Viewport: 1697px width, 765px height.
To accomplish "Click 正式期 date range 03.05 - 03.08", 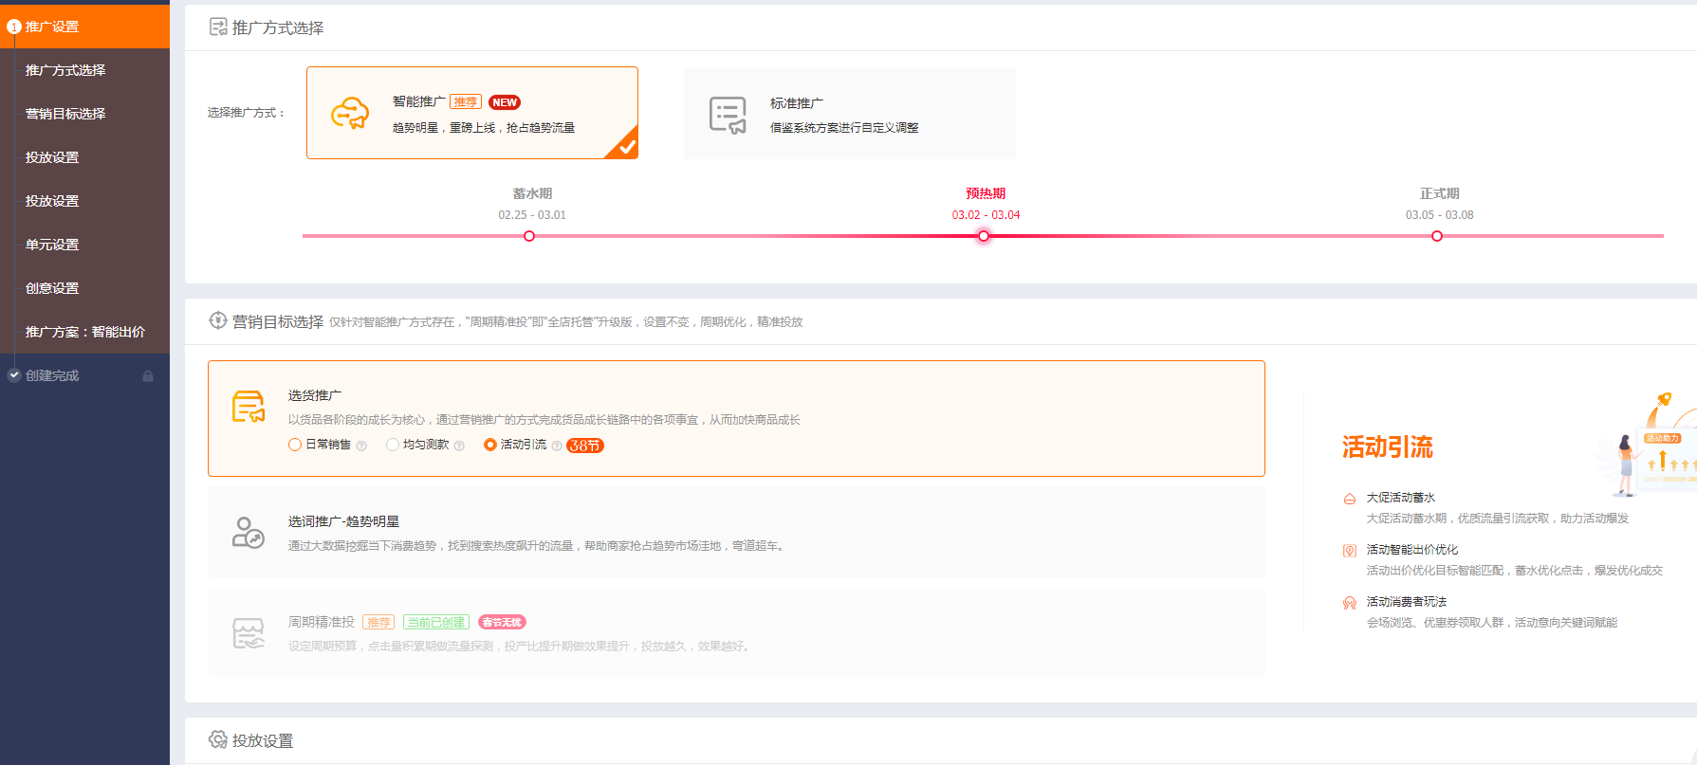I will (1440, 215).
